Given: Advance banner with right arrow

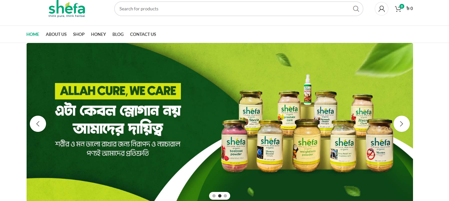Looking at the screenshot, I should 402,124.
